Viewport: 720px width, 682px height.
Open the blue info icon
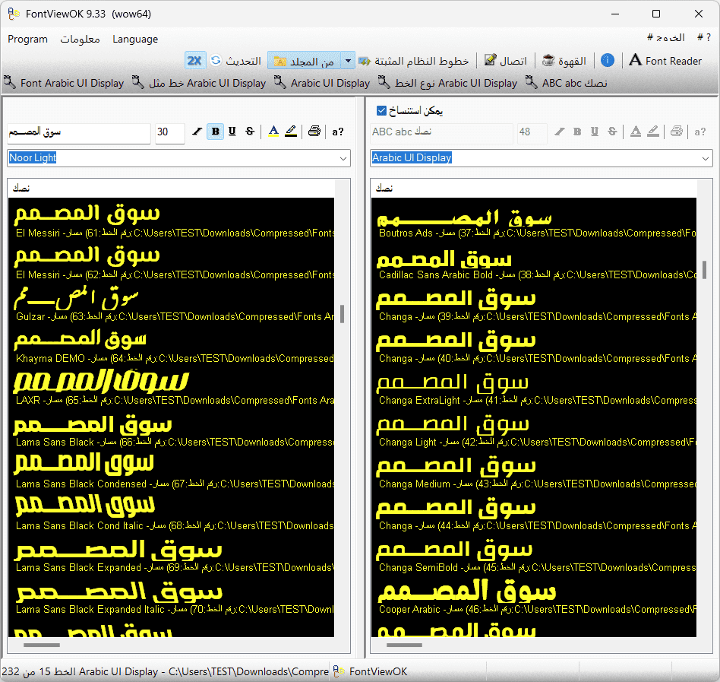pos(608,60)
